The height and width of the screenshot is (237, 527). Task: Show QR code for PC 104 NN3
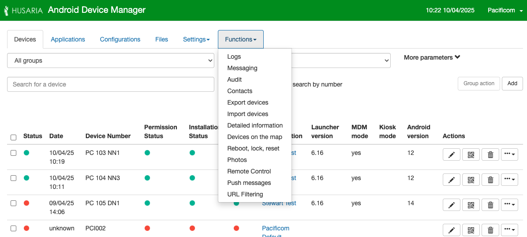point(471,180)
